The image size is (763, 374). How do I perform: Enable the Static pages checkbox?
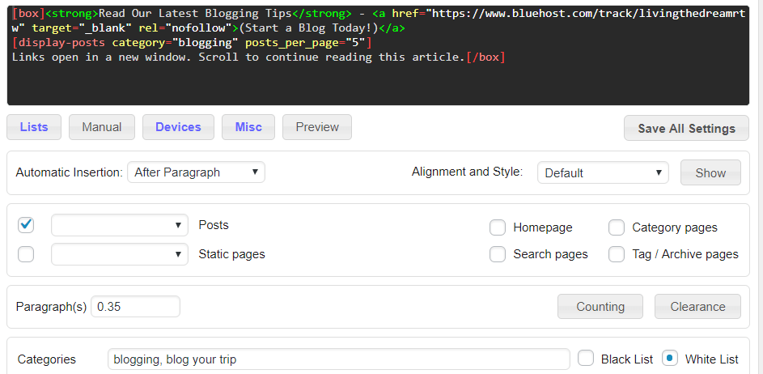tap(26, 254)
